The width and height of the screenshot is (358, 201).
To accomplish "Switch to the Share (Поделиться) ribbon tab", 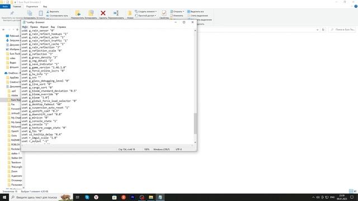I will pos(32,6).
